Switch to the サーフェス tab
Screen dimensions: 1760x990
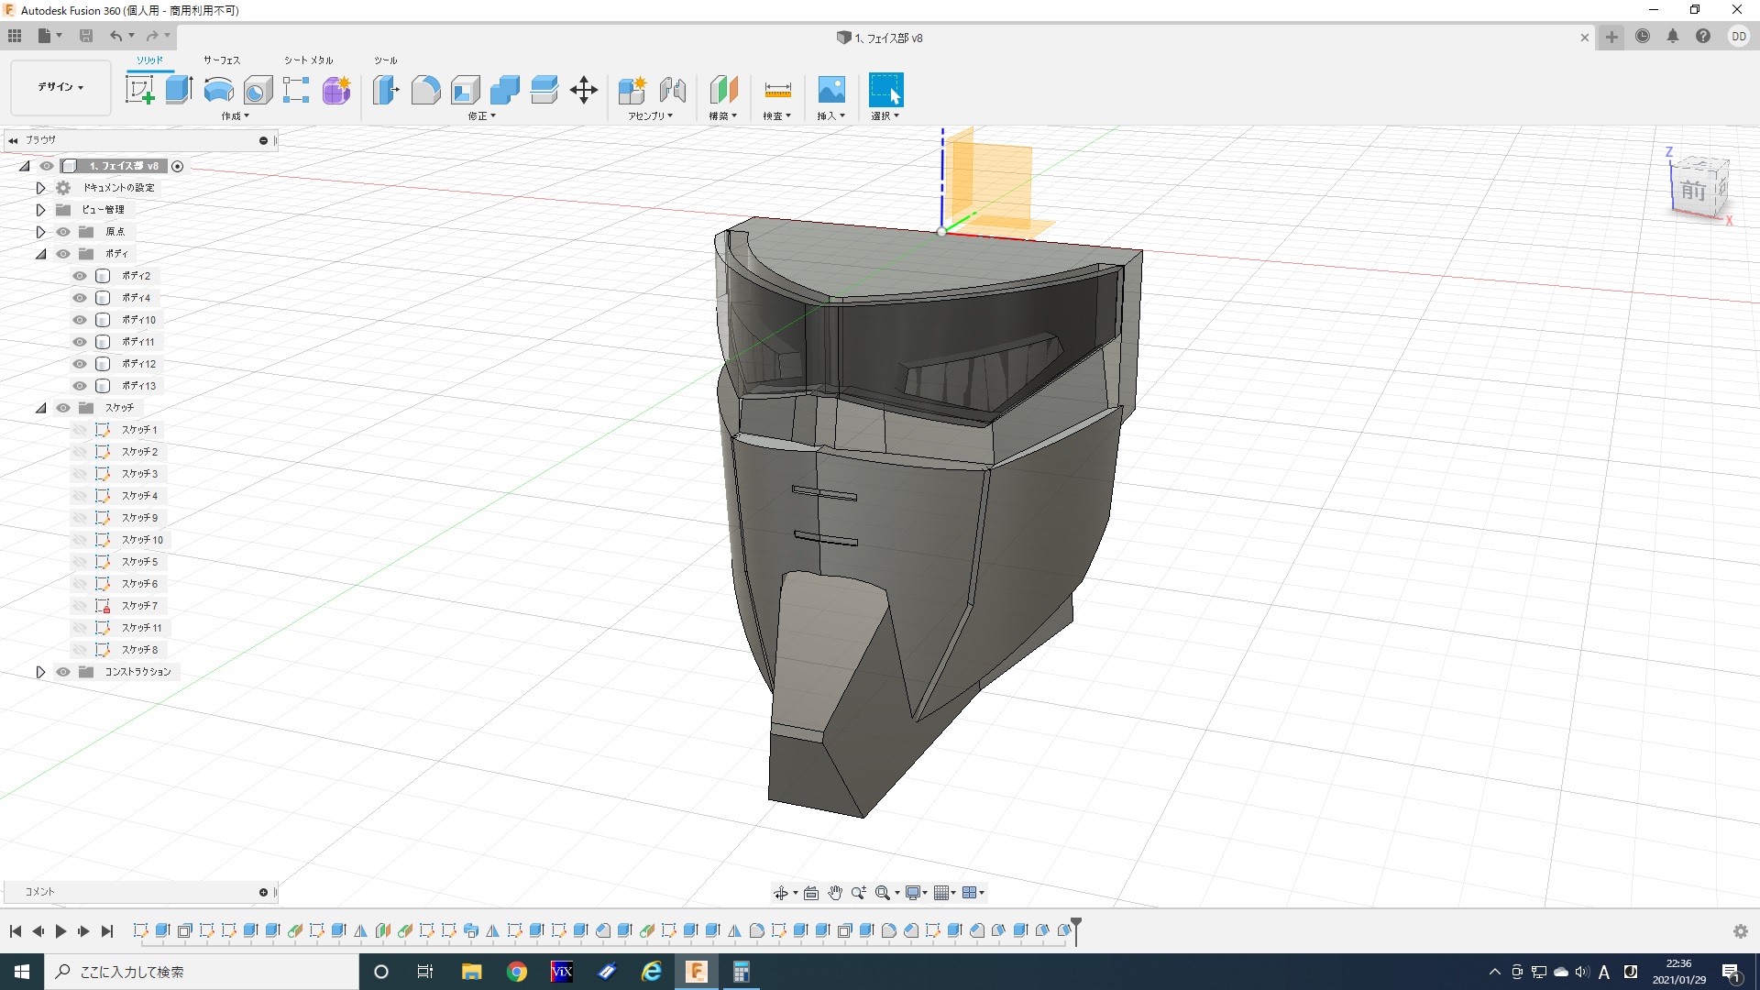pos(222,60)
